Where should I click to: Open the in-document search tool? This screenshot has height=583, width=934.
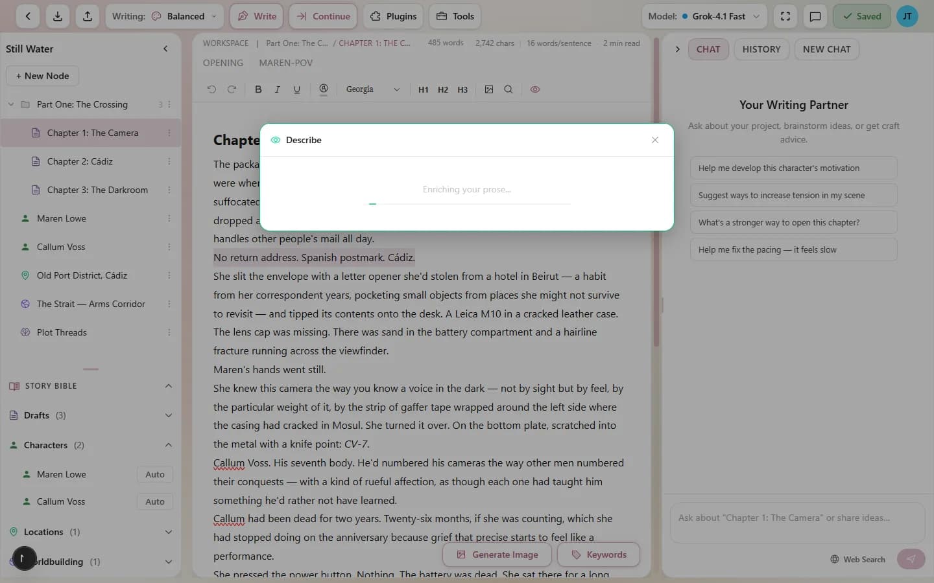point(509,89)
